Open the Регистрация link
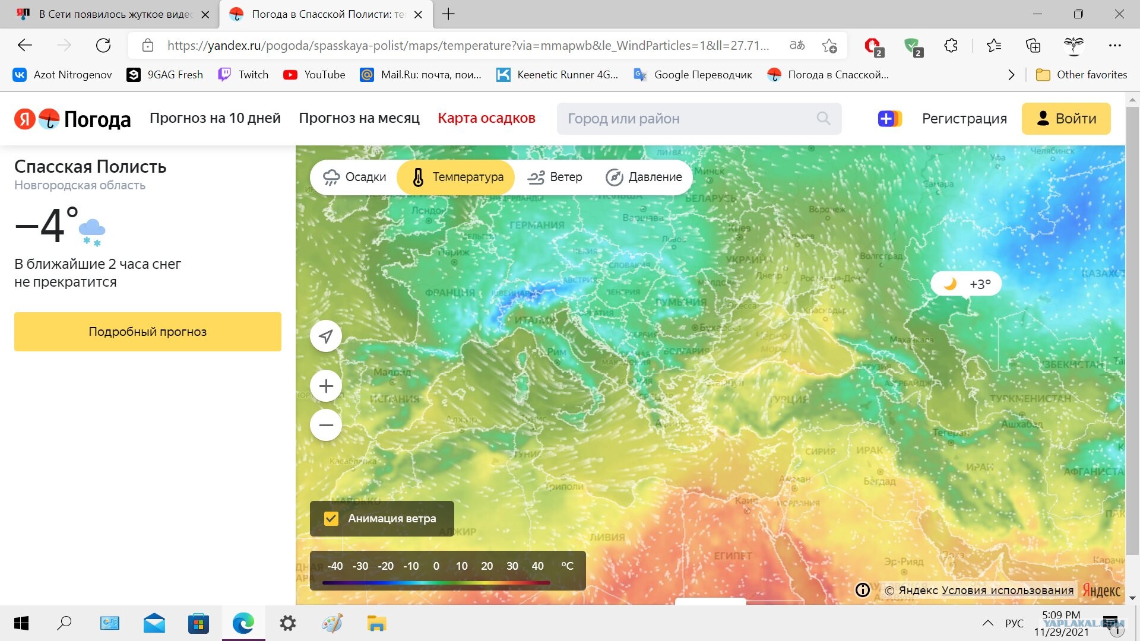Viewport: 1140px width, 641px height. click(964, 119)
